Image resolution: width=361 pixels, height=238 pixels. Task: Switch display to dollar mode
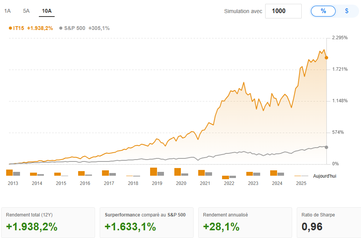pos(346,11)
